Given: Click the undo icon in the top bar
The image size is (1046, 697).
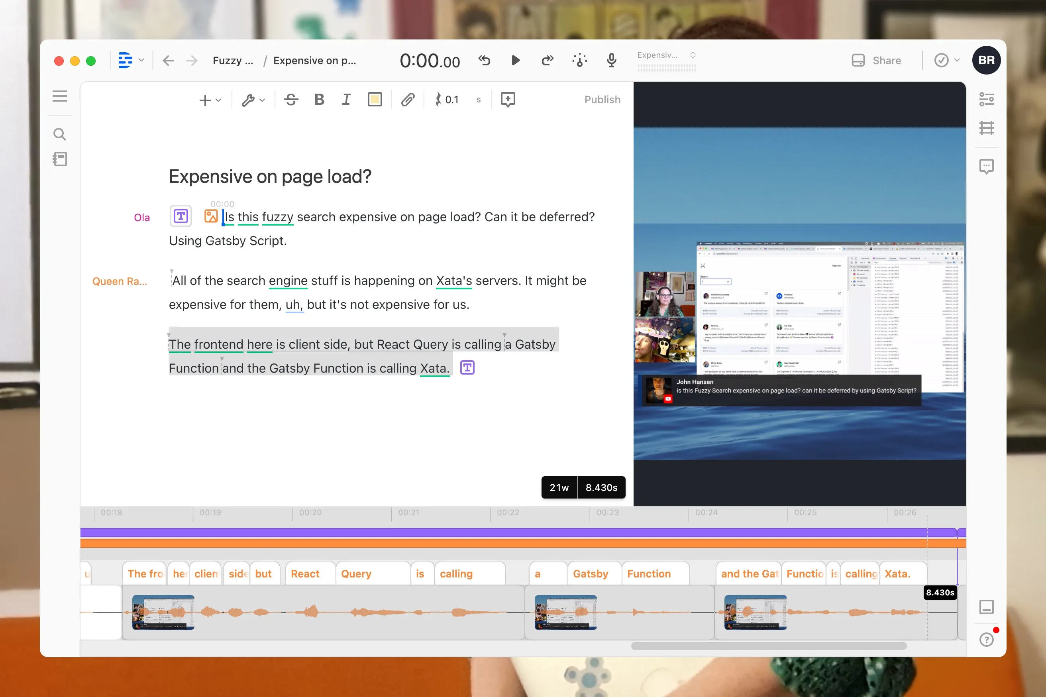Looking at the screenshot, I should click(x=484, y=61).
